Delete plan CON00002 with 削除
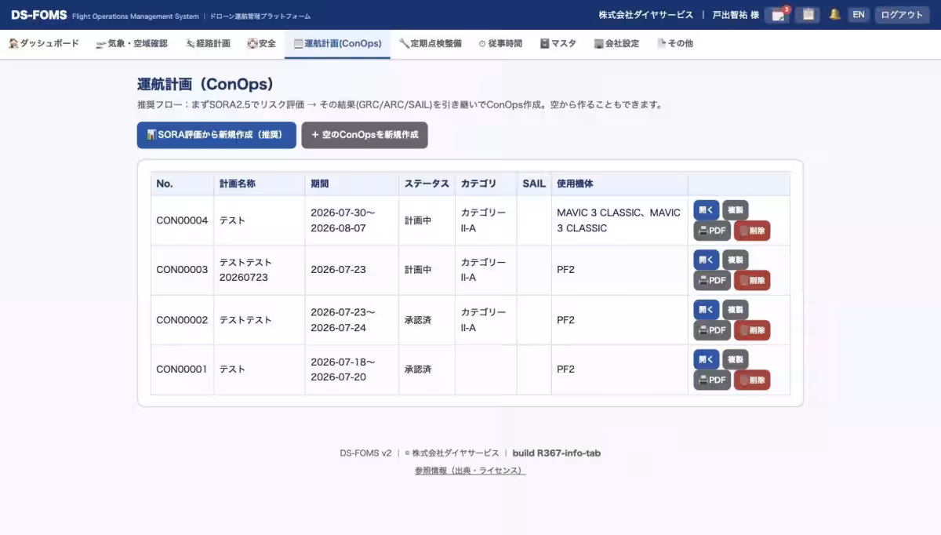The width and height of the screenshot is (941, 535). (x=752, y=330)
